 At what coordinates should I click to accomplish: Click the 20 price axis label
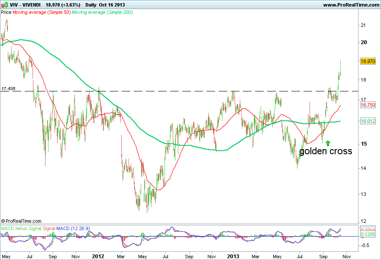coord(364,42)
